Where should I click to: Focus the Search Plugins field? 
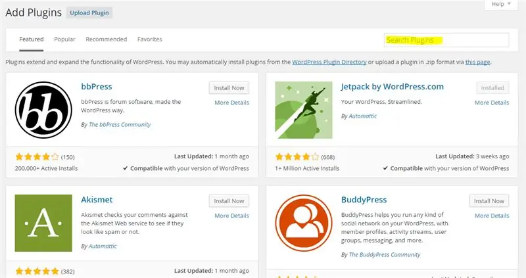point(446,40)
